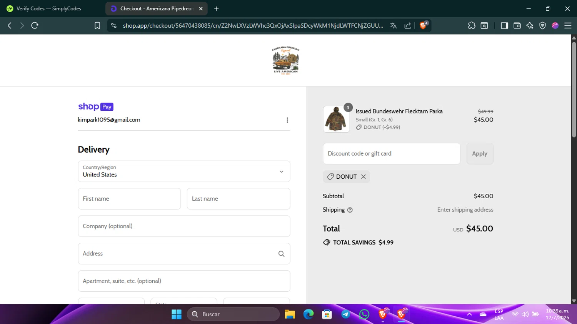The width and height of the screenshot is (577, 324).
Task: Open File Explorer from taskbar
Action: [x=290, y=314]
